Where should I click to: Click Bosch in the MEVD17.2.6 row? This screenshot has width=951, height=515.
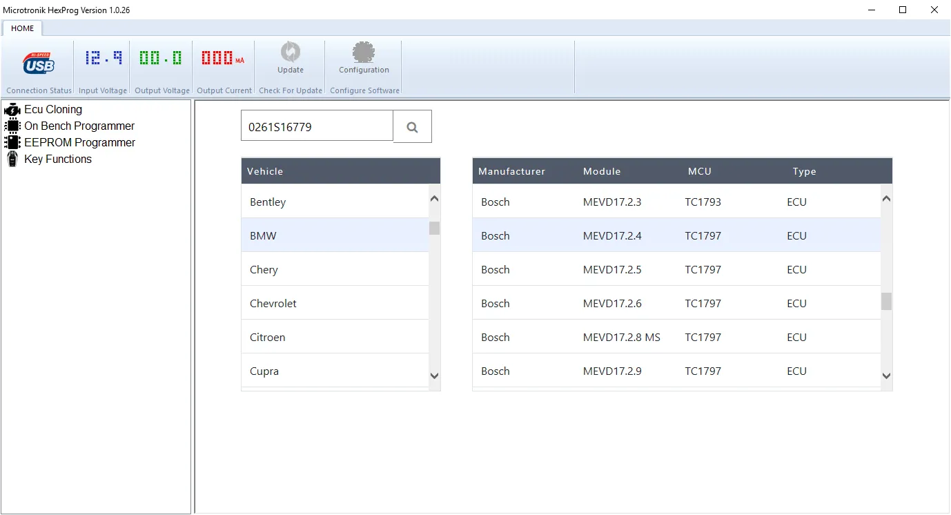click(496, 303)
